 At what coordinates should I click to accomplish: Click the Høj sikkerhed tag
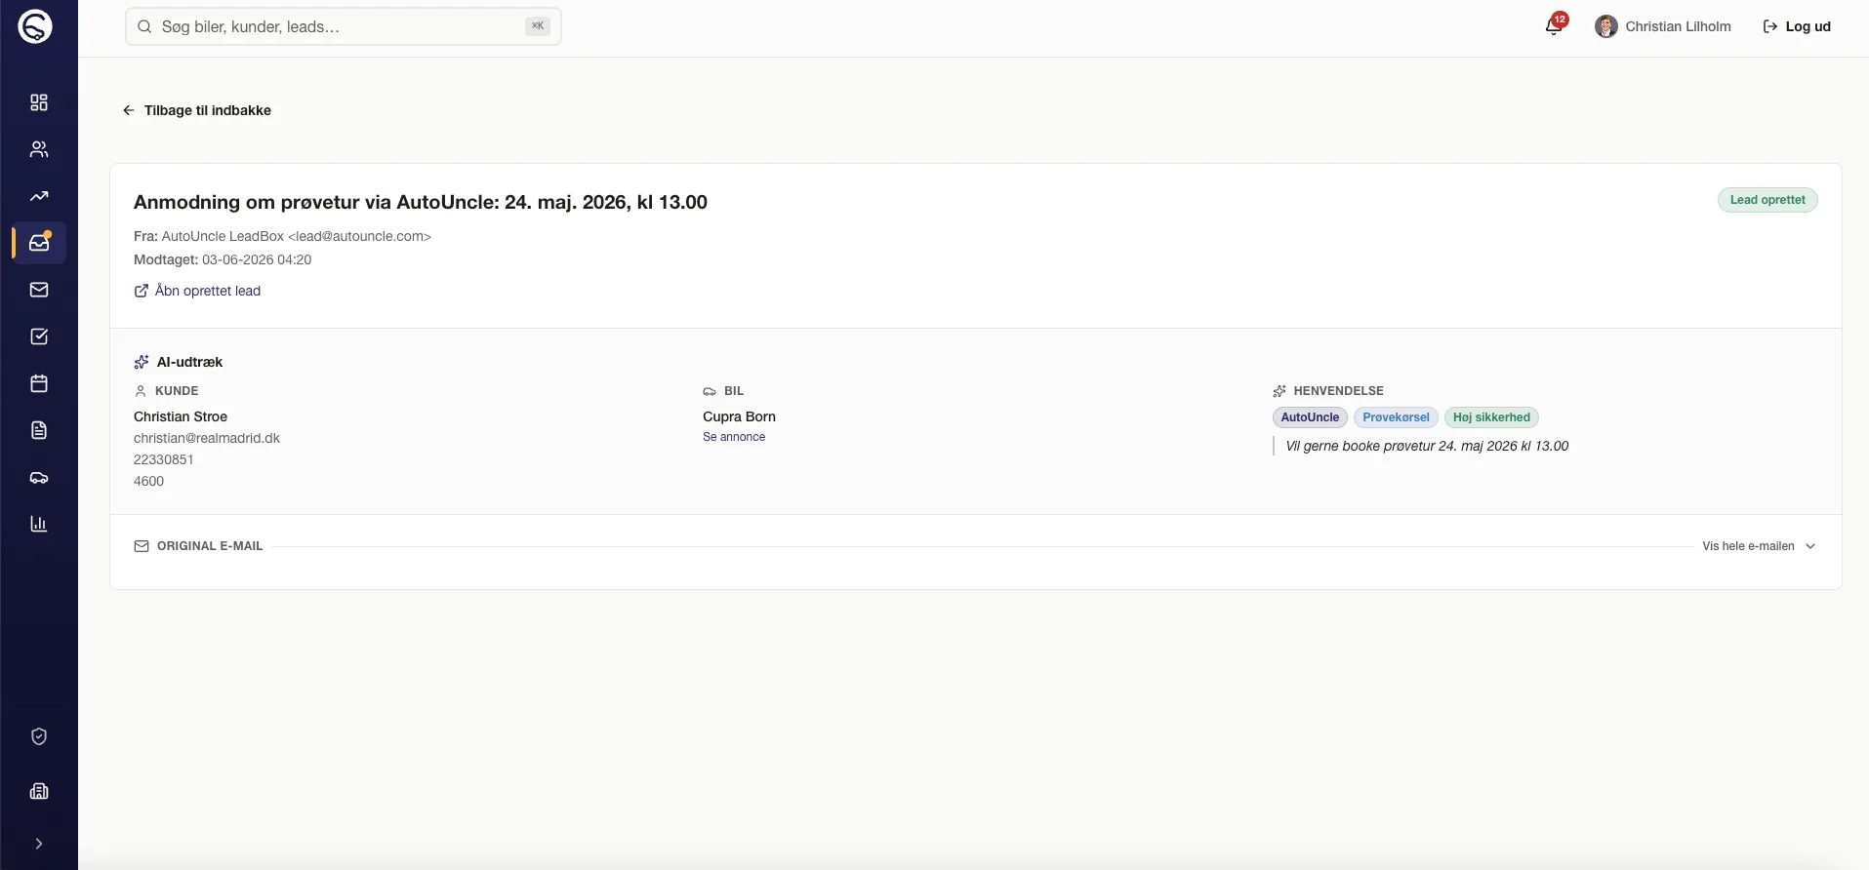pos(1491,417)
